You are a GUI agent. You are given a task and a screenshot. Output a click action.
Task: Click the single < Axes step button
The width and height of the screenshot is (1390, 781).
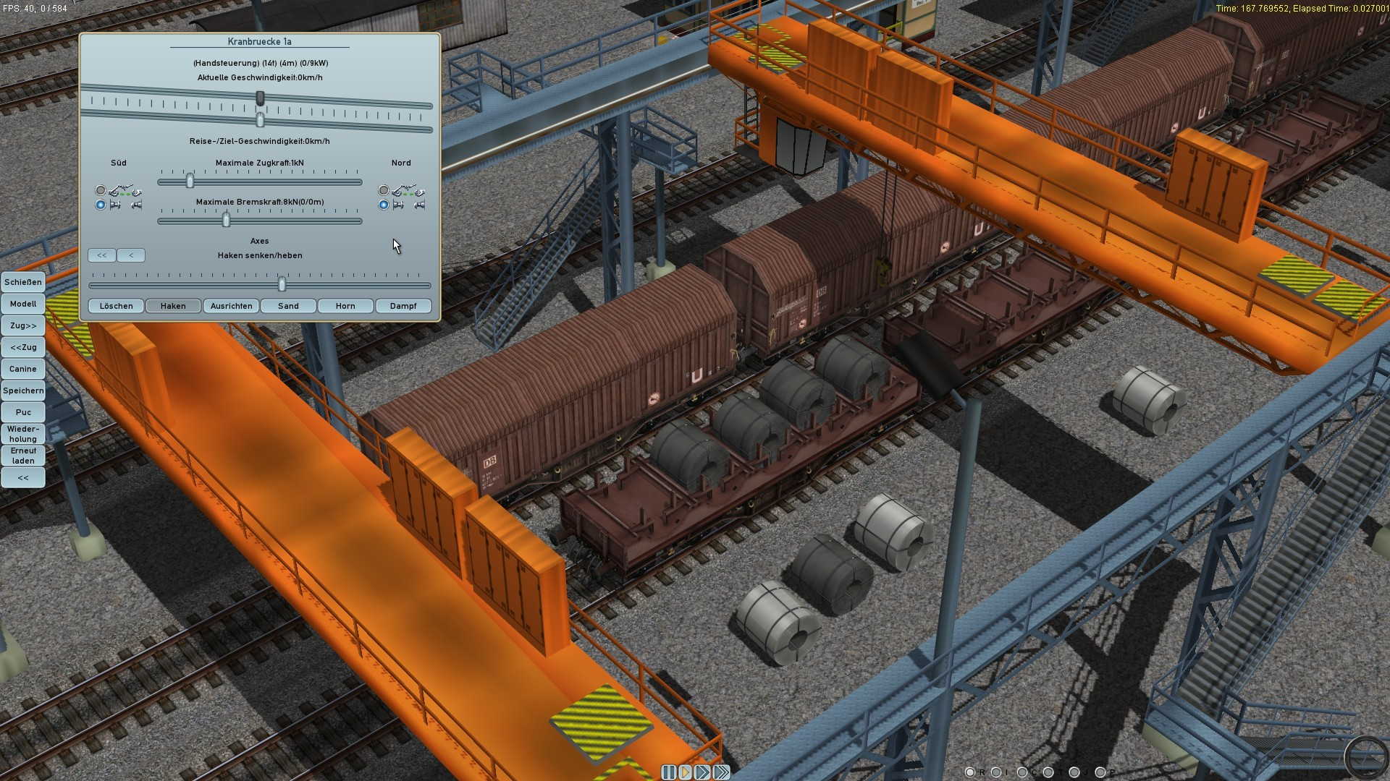131,255
